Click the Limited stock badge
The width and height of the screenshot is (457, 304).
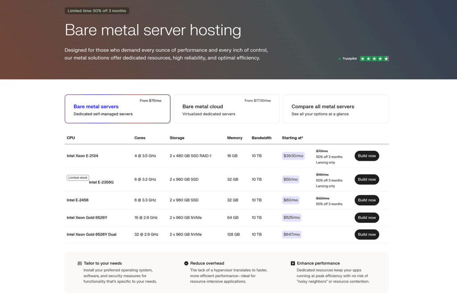78,178
